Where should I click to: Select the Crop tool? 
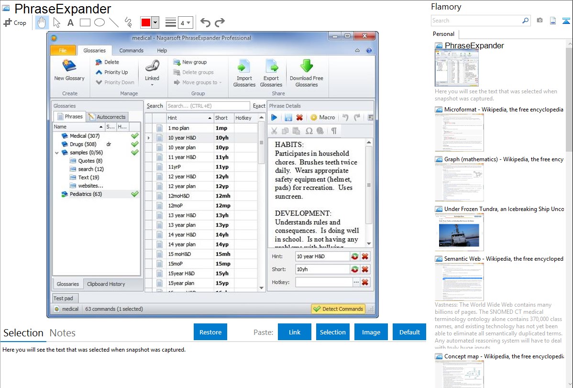tap(15, 22)
